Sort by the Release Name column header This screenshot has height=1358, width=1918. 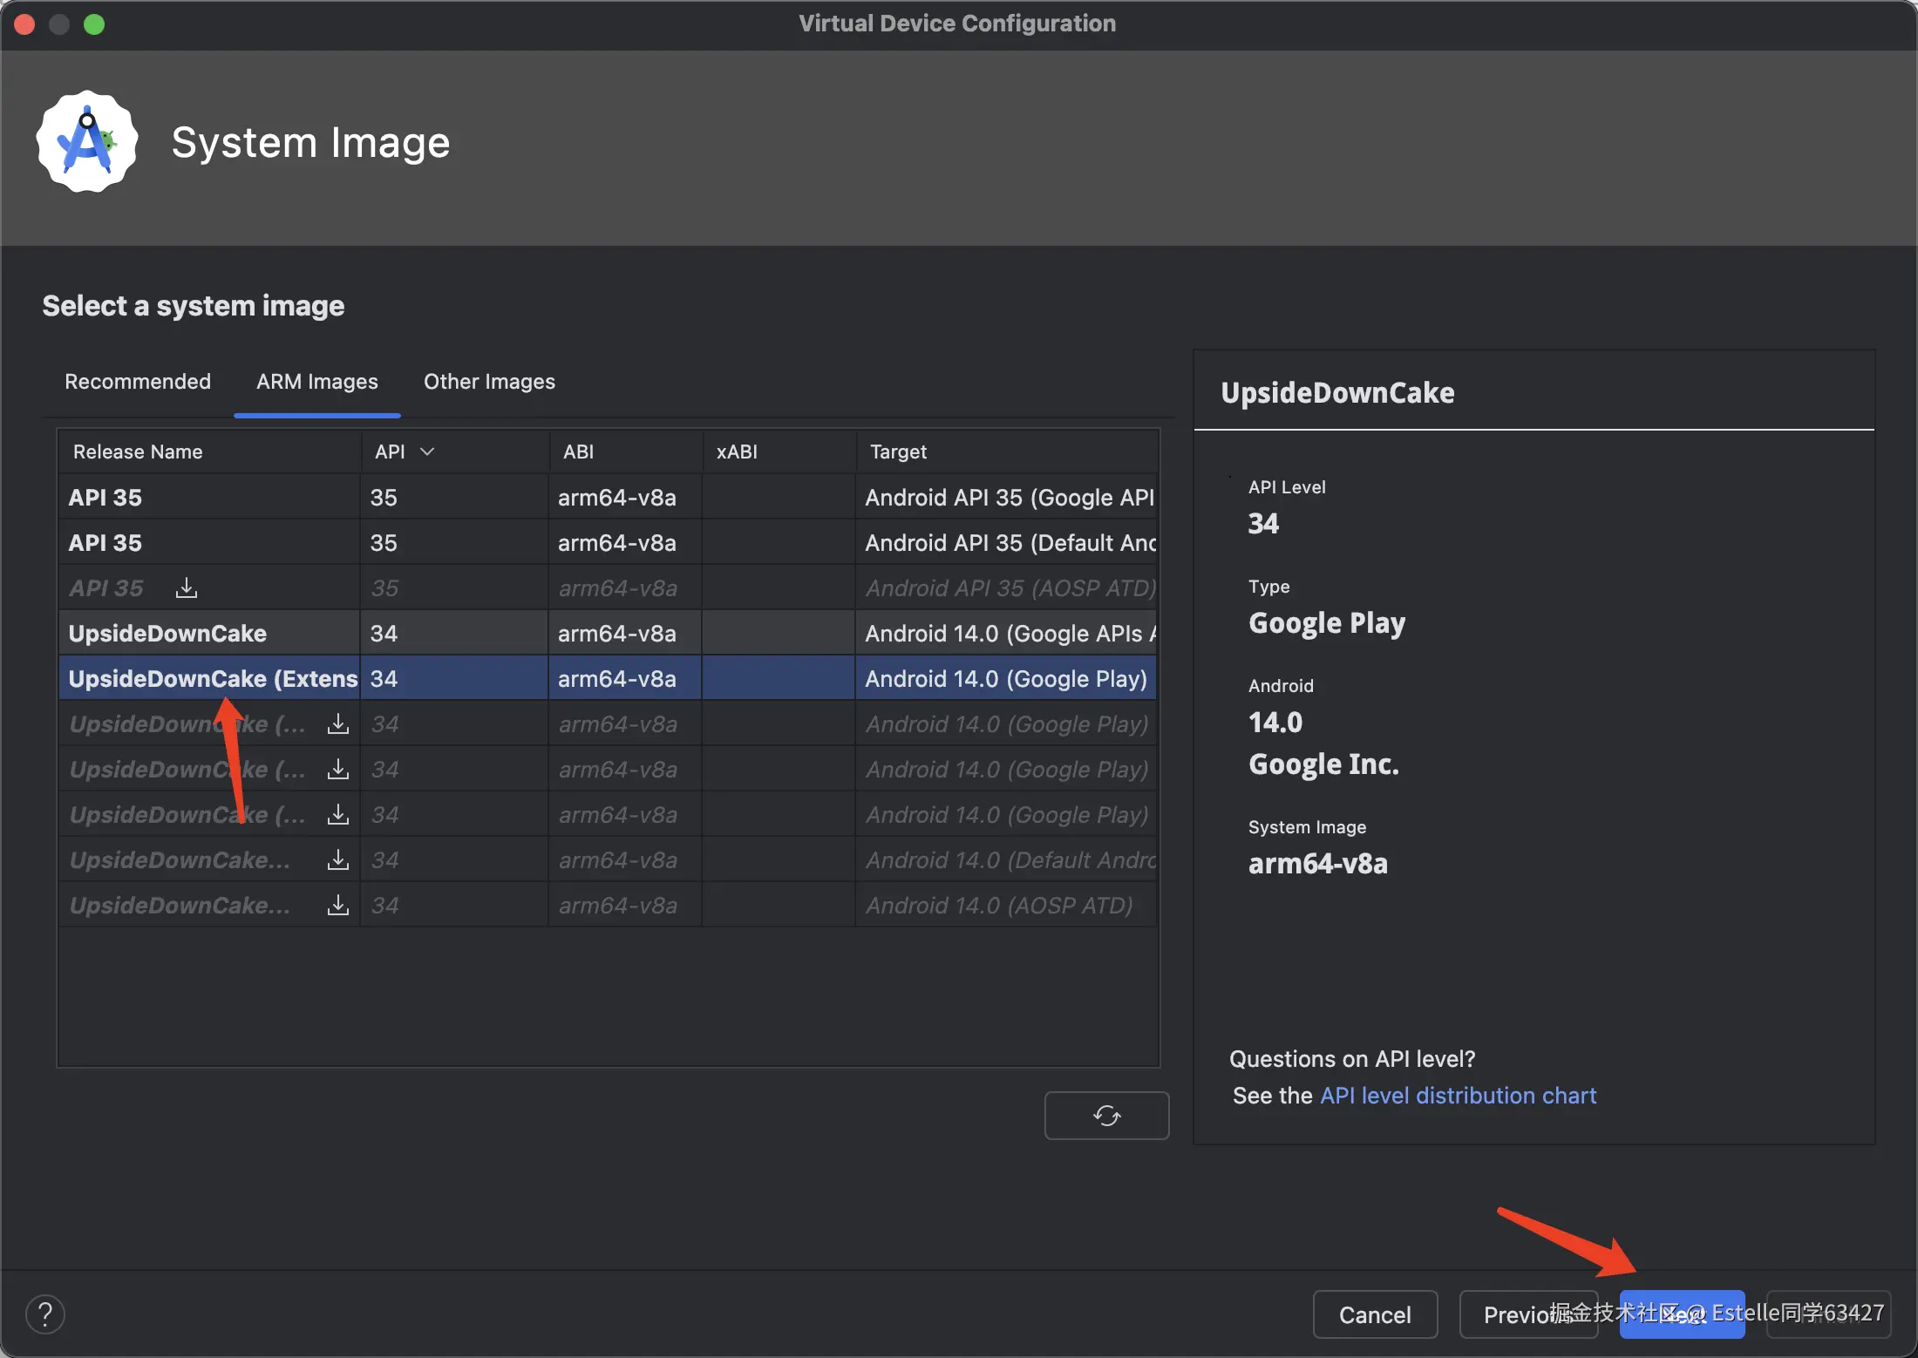[x=138, y=452]
